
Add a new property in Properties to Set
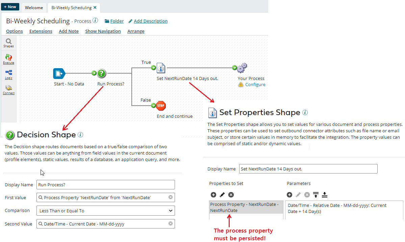click(x=213, y=195)
